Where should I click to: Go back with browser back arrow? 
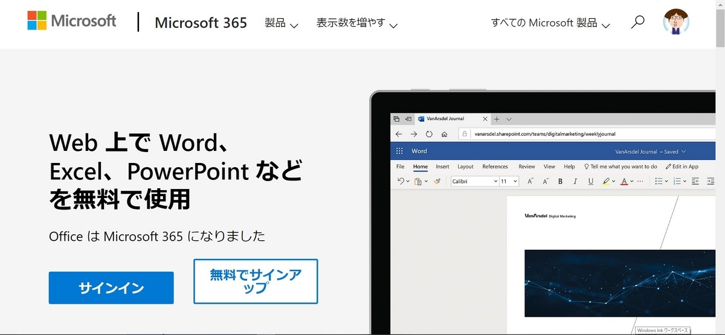click(x=398, y=134)
